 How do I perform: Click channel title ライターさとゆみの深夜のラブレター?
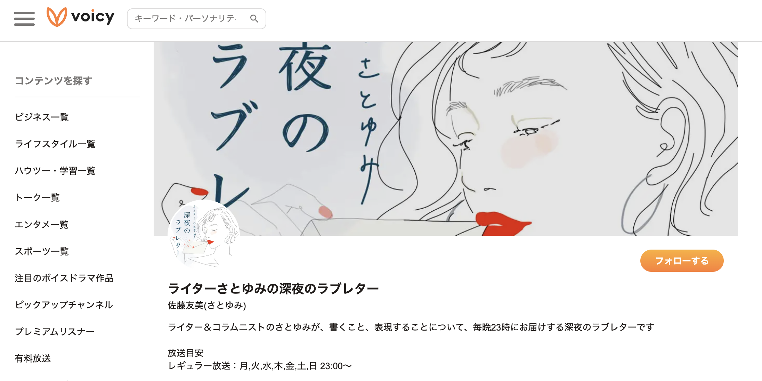coord(273,289)
